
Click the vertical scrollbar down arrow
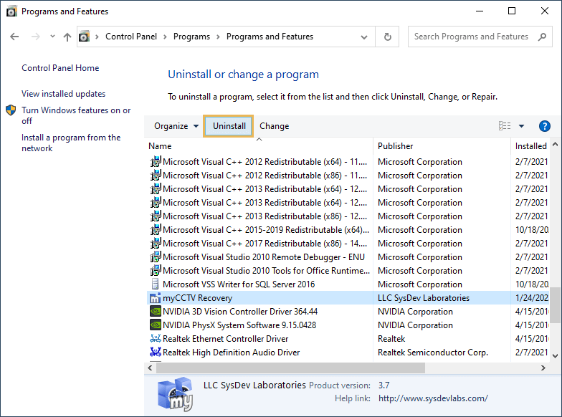point(555,355)
